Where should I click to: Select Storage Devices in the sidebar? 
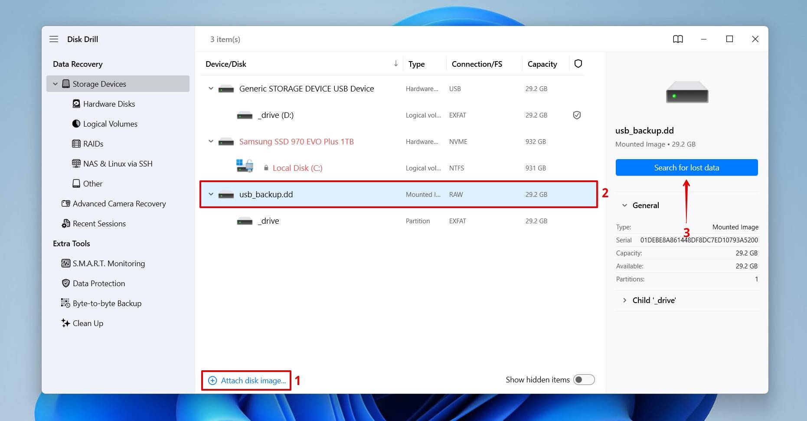99,84
